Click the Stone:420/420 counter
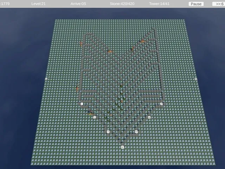Screen dimensions: 225x169 122,4
